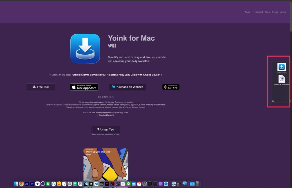This screenshot has height=188, width=292.
Task: Go to the Support page
Action: pyautogui.click(x=259, y=12)
